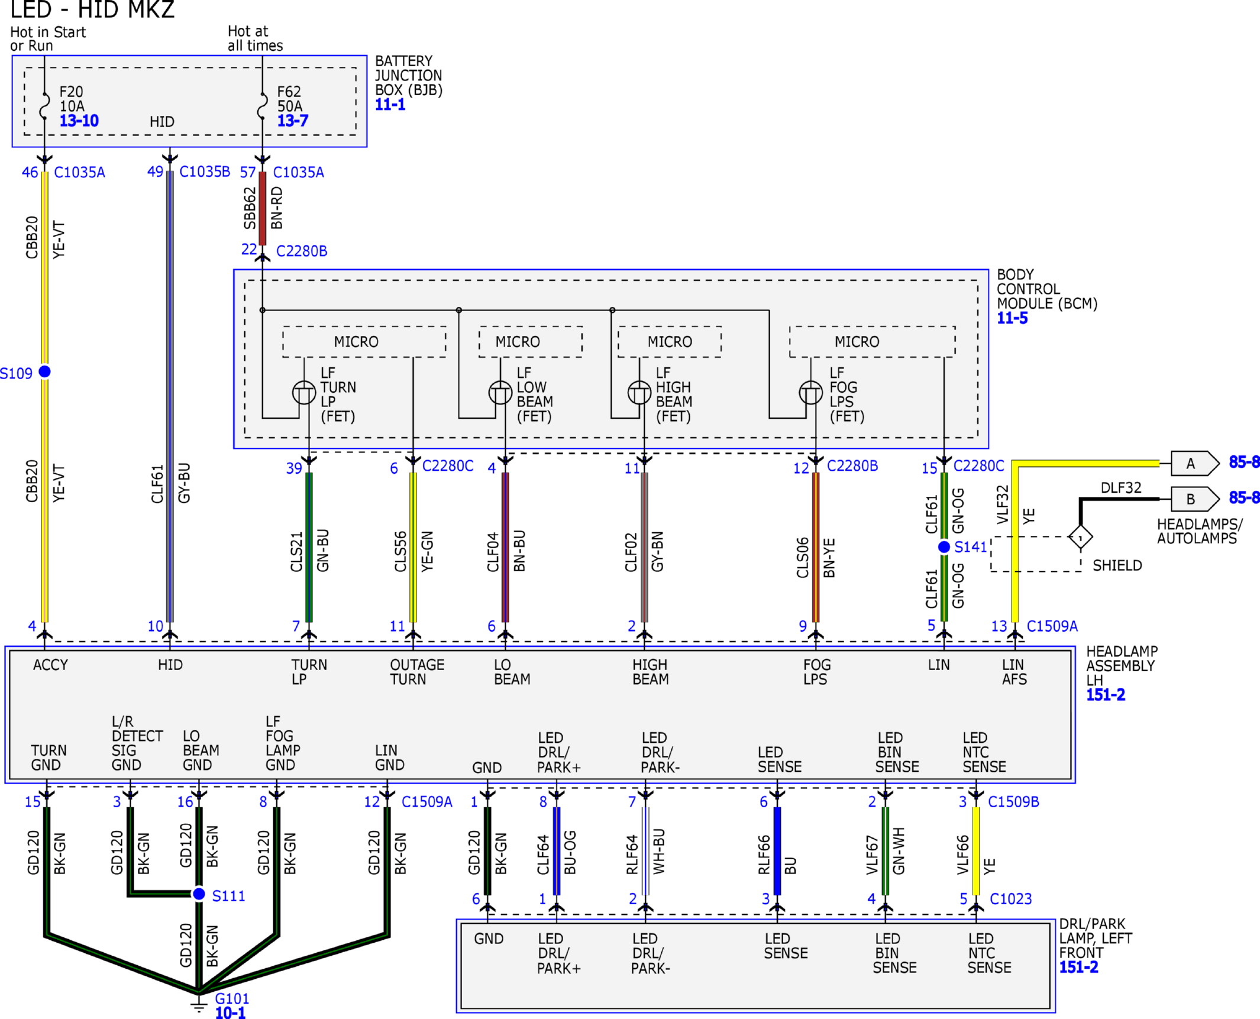Click the brown-red SBB62 wire
This screenshot has height=1019, width=1260.
tap(262, 208)
